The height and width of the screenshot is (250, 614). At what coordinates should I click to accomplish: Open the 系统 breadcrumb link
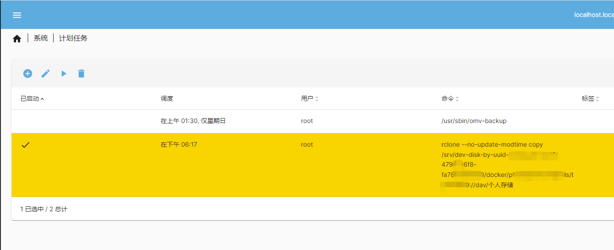point(41,38)
